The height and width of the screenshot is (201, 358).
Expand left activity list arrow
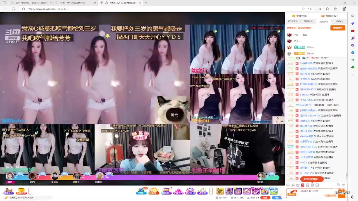tap(30, 191)
